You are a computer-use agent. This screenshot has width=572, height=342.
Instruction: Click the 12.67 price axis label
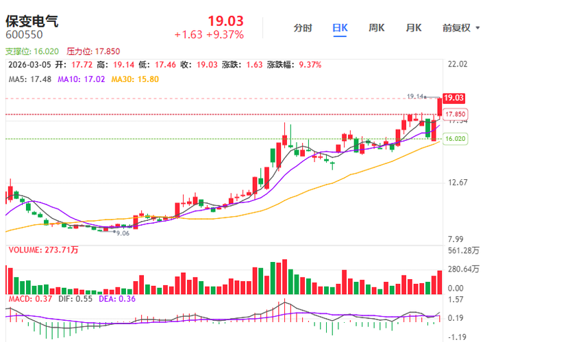(458, 183)
